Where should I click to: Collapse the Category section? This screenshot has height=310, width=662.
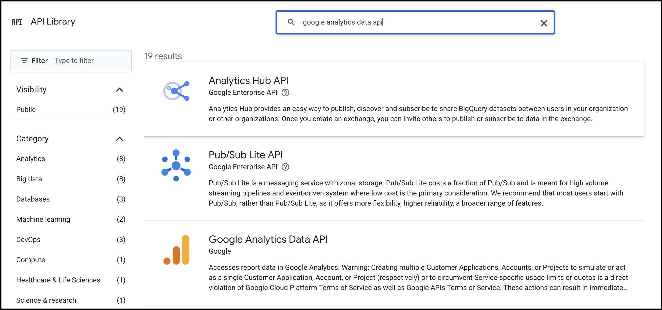point(120,139)
